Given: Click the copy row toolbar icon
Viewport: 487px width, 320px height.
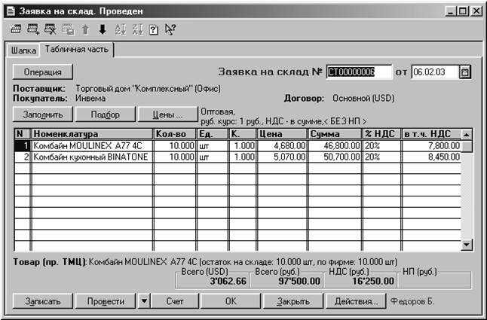Looking at the screenshot, I should (68, 29).
